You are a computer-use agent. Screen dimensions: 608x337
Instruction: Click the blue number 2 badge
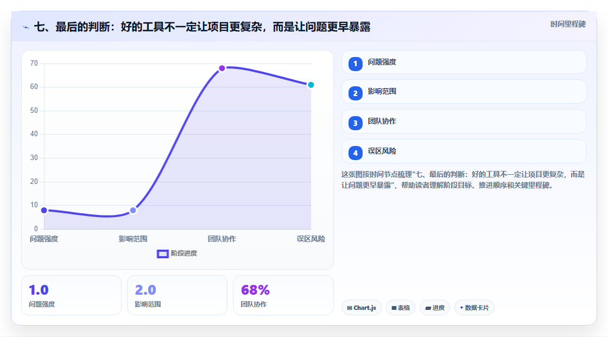point(355,93)
